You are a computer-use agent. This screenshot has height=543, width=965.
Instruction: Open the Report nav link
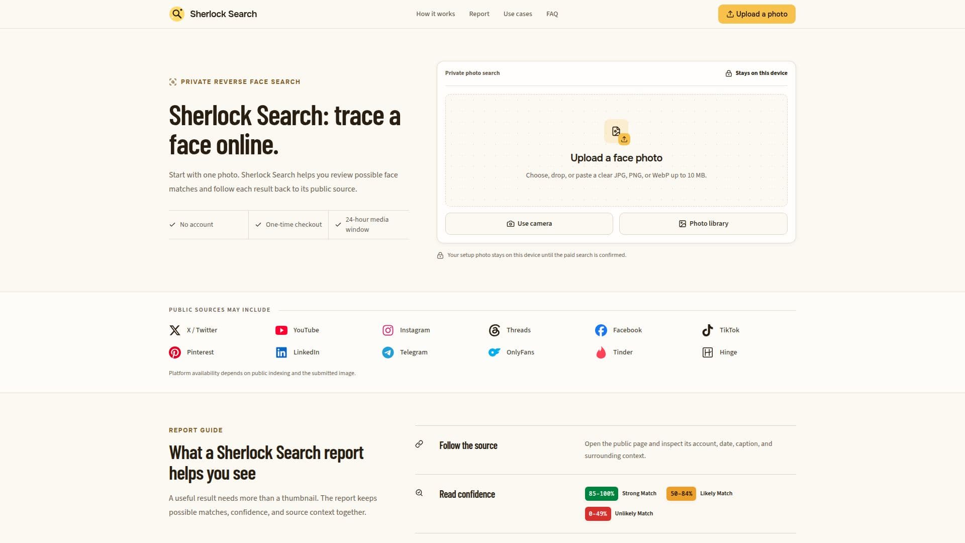tap(479, 14)
